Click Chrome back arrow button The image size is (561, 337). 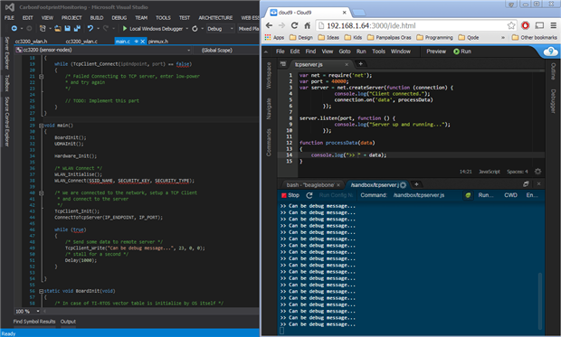coord(269,25)
